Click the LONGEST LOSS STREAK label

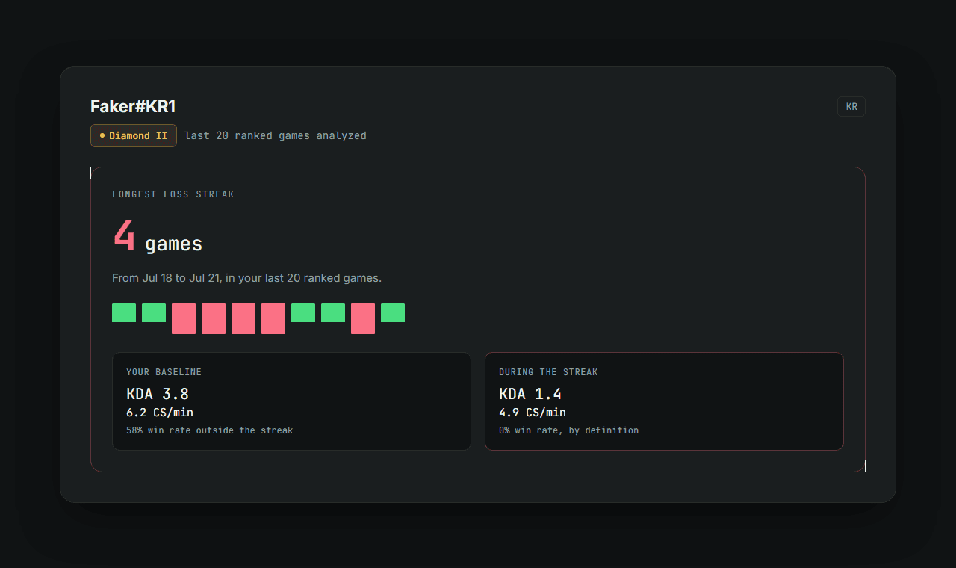pyautogui.click(x=173, y=194)
